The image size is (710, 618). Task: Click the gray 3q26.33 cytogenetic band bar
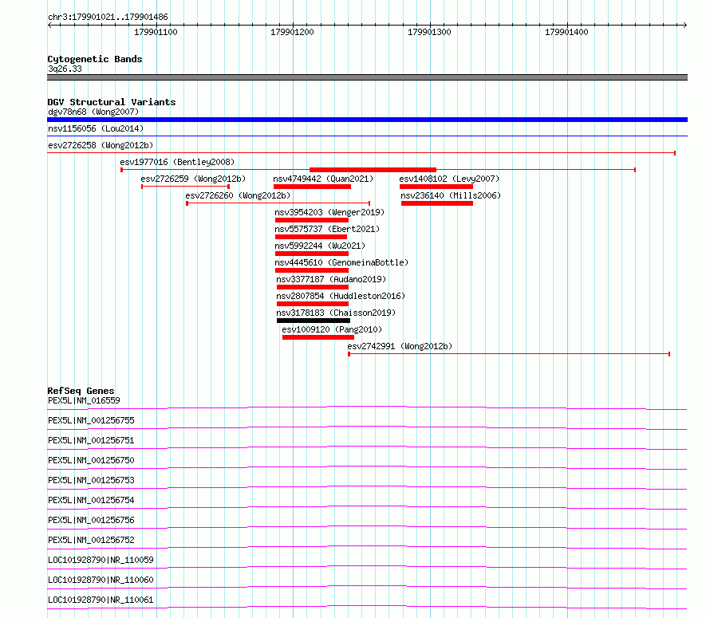click(x=367, y=77)
